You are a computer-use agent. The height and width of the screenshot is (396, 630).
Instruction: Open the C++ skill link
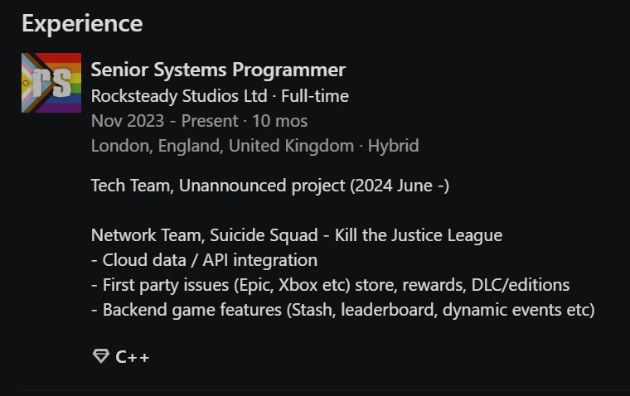click(x=132, y=356)
